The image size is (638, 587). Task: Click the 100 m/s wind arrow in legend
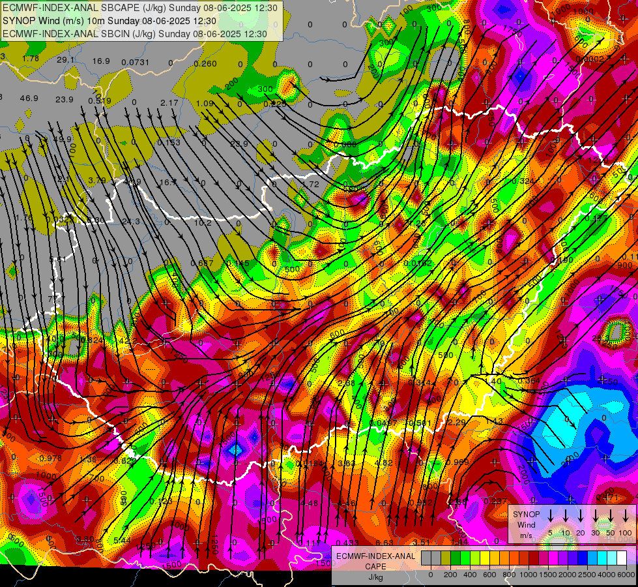(x=626, y=516)
